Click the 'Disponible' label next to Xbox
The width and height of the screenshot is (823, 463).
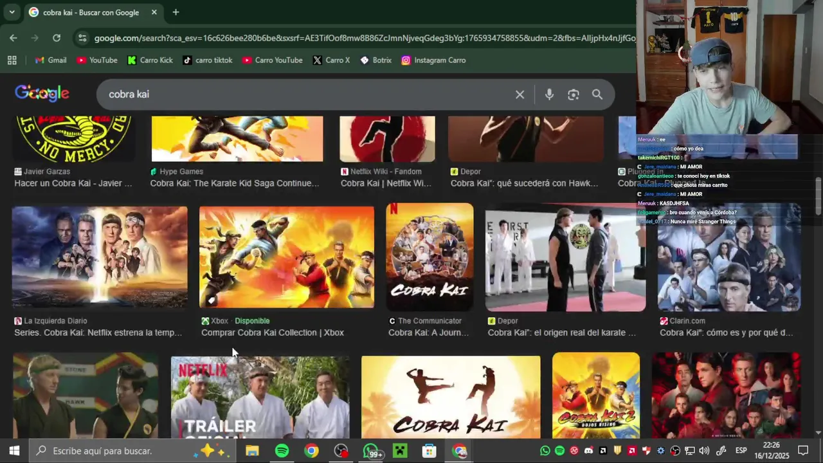[x=252, y=321]
